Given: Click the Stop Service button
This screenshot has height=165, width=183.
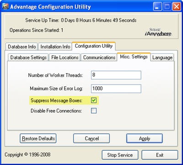Looking at the screenshot, I should [x=120, y=155].
